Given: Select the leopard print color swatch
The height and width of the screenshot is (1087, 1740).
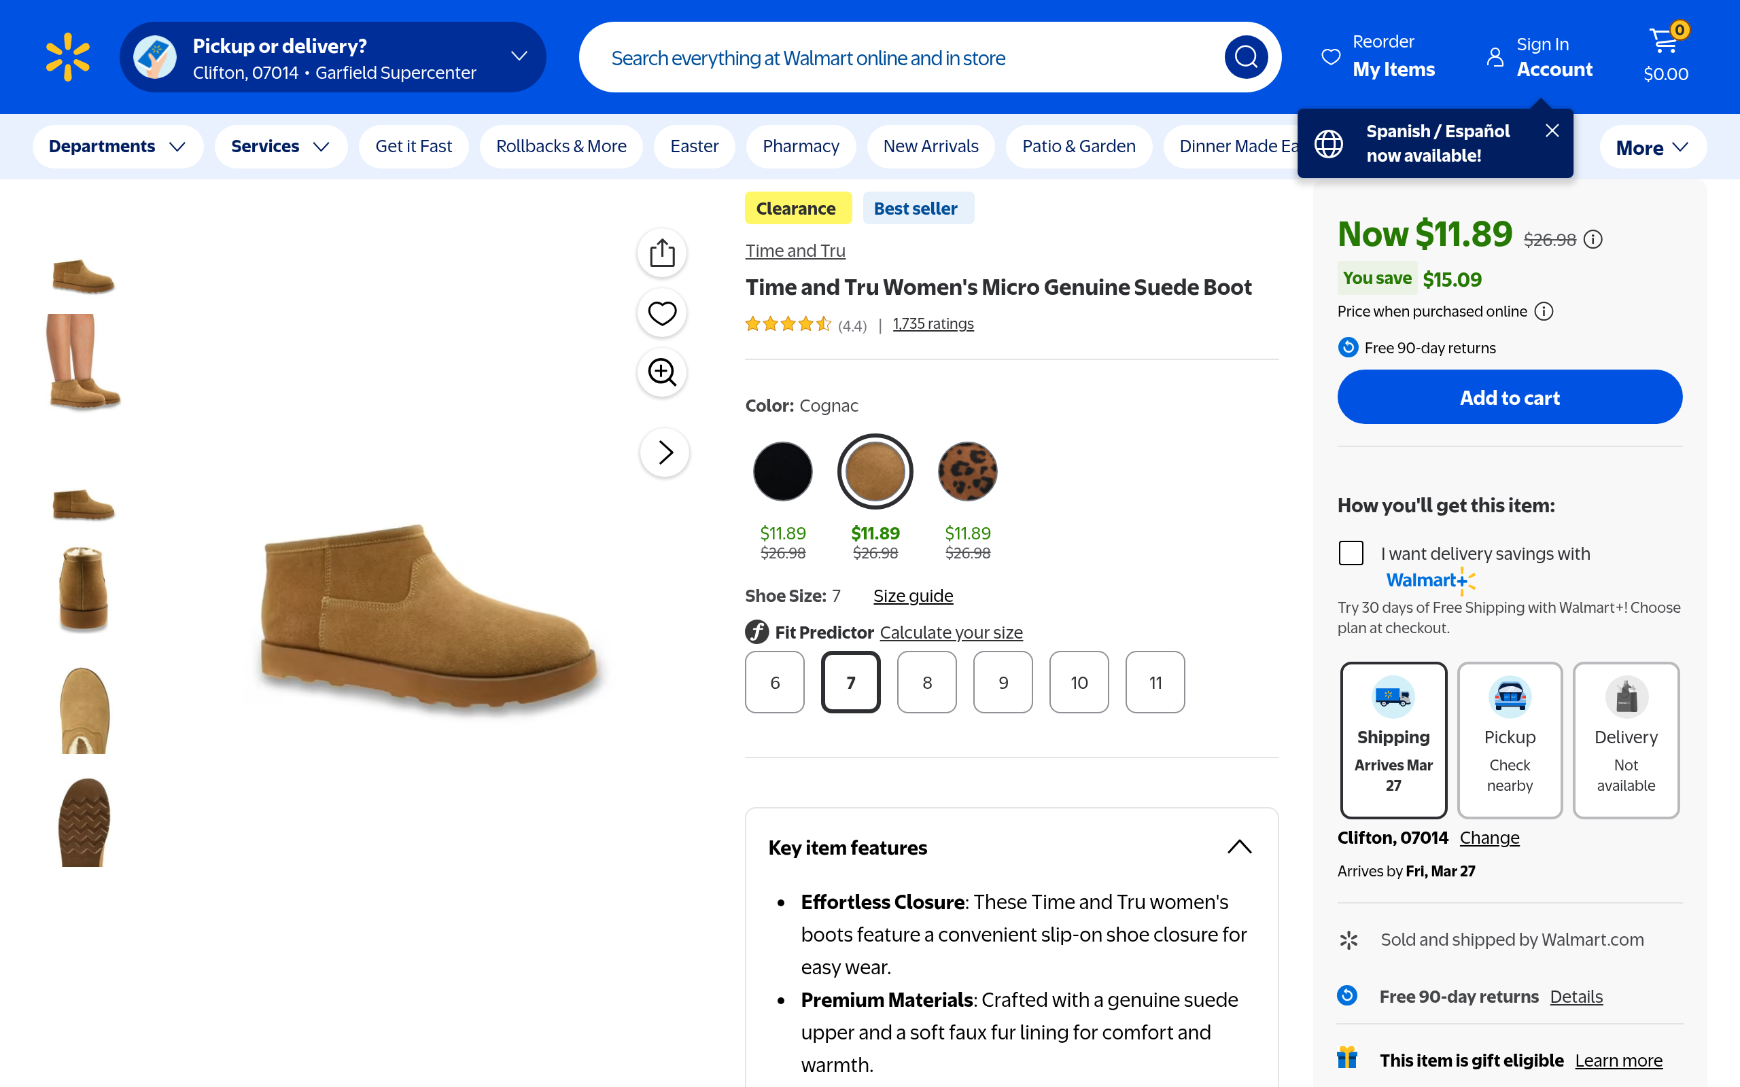Looking at the screenshot, I should click(x=967, y=471).
